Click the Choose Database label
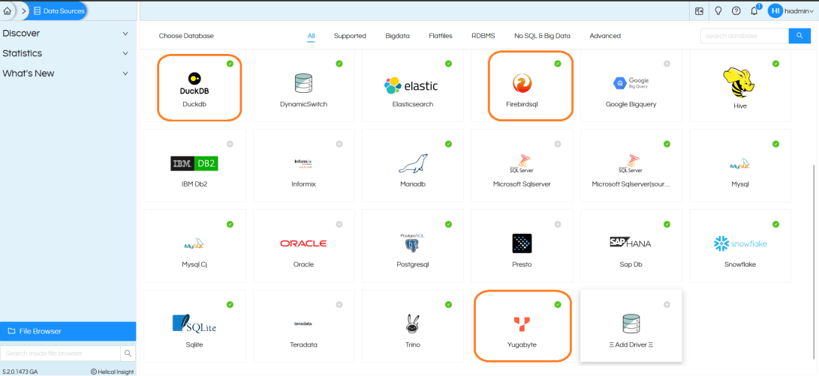The height and width of the screenshot is (376, 819). click(186, 36)
